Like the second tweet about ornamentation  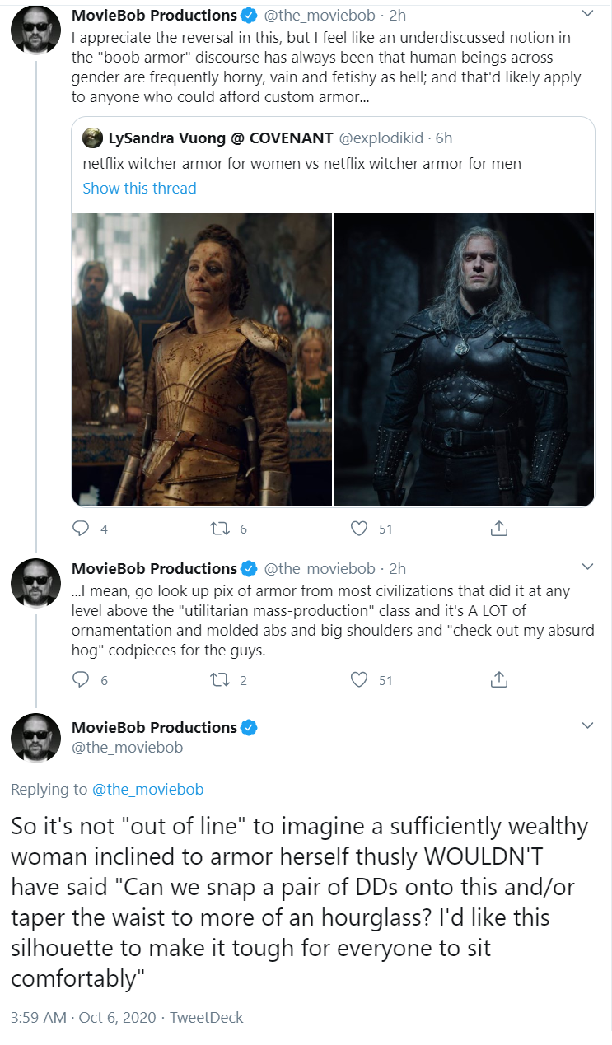(359, 679)
